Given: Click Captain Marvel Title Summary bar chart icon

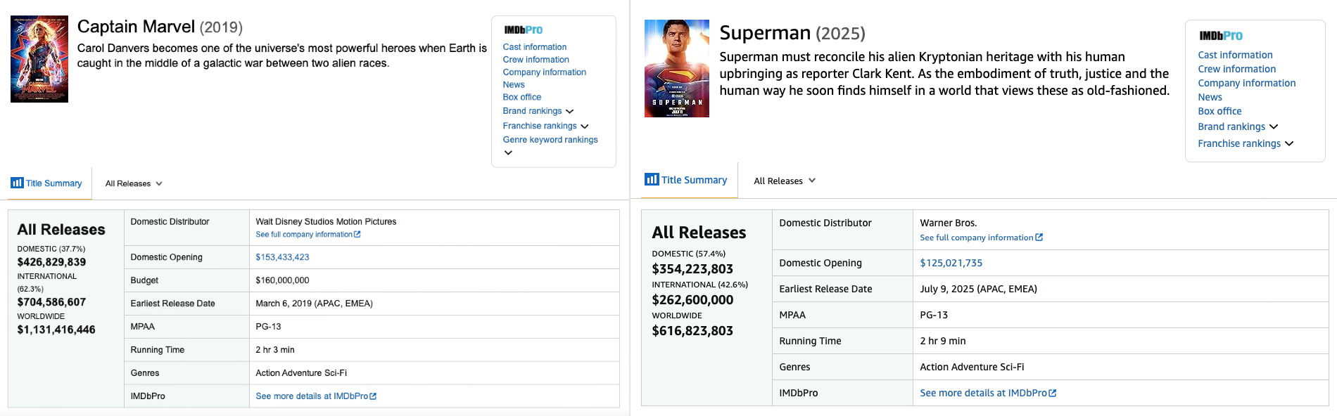Looking at the screenshot, I should (17, 183).
